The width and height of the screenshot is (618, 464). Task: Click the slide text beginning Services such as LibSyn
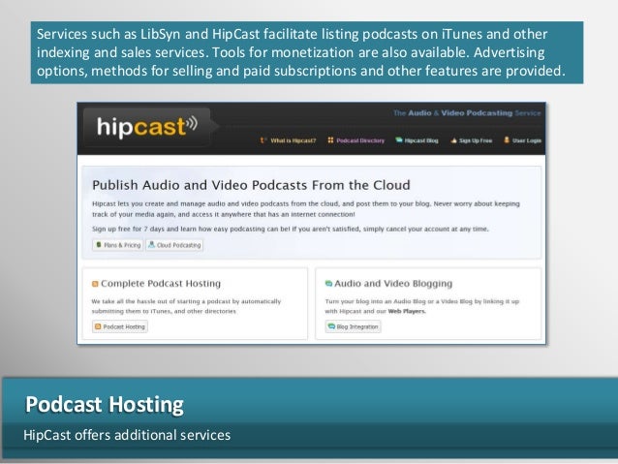pos(307,52)
